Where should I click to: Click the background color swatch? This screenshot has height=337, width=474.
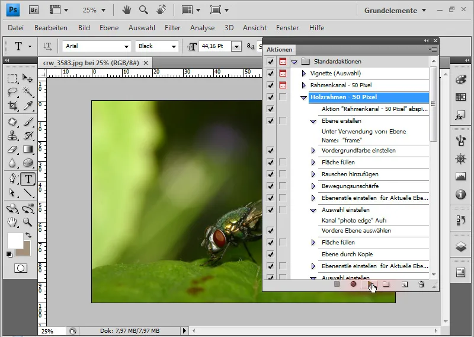[x=25, y=251]
